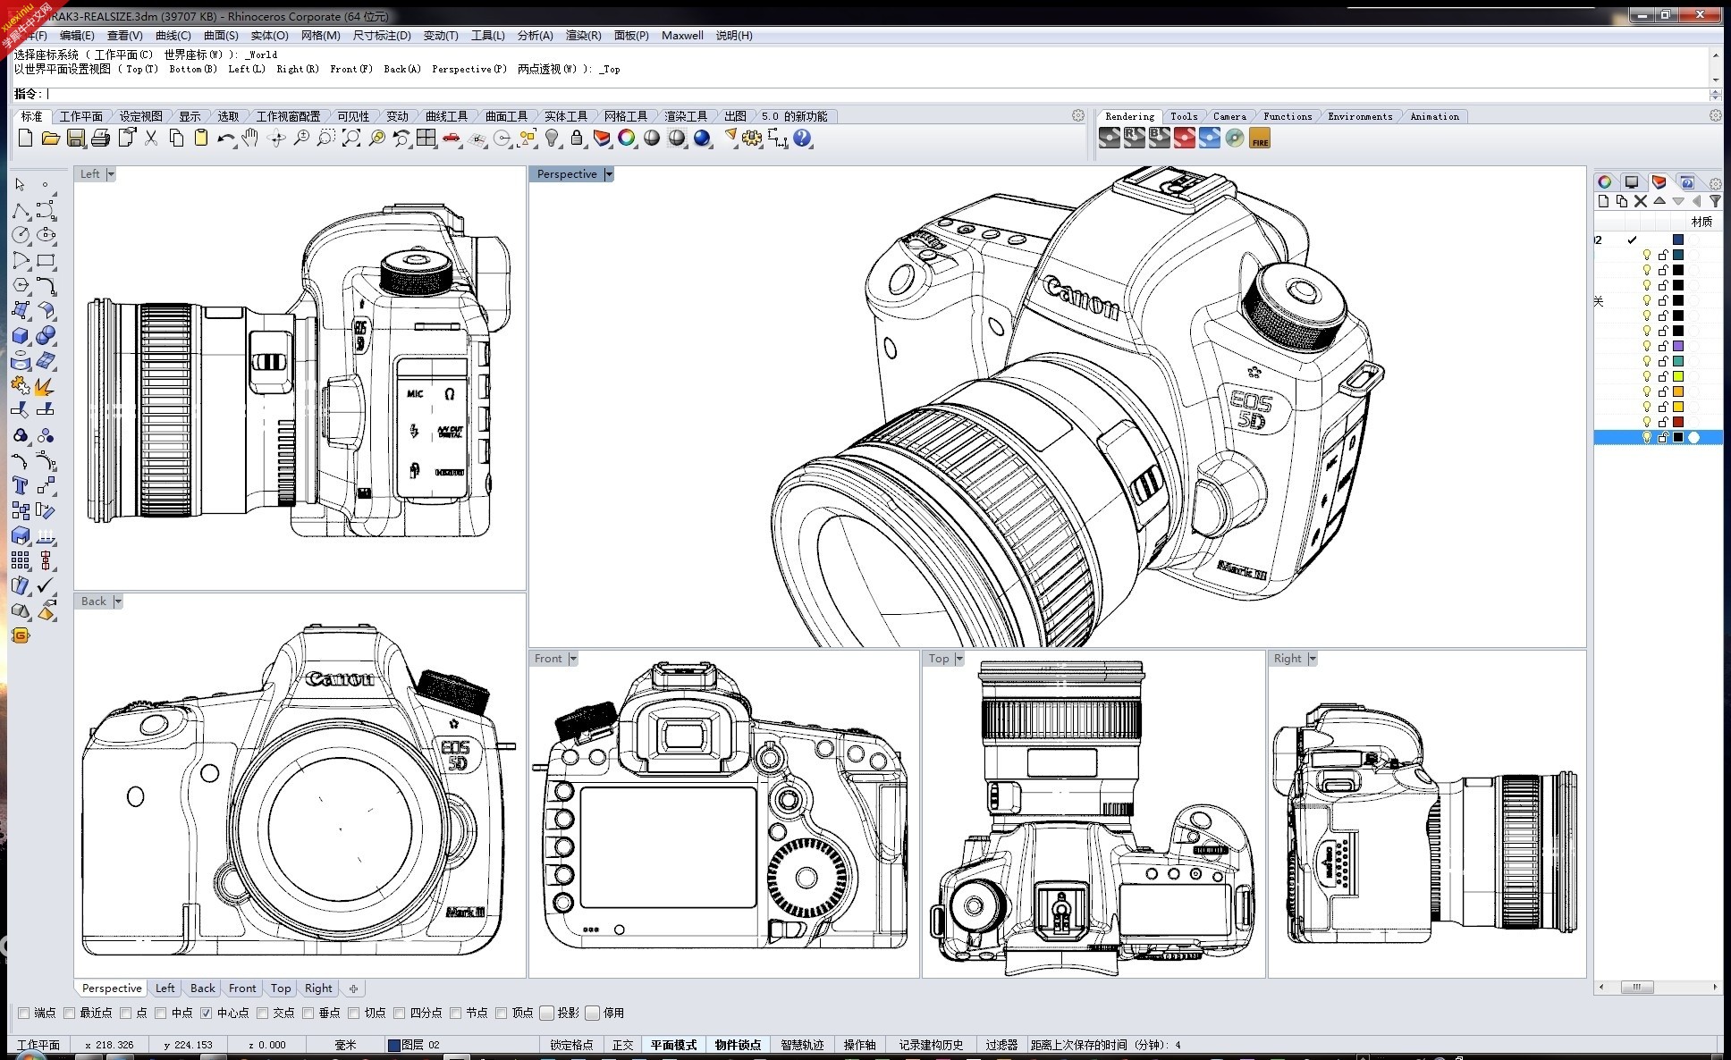Viewport: 1731px width, 1060px height.
Task: Click the Explode icon in left sidebar
Action: coord(46,386)
